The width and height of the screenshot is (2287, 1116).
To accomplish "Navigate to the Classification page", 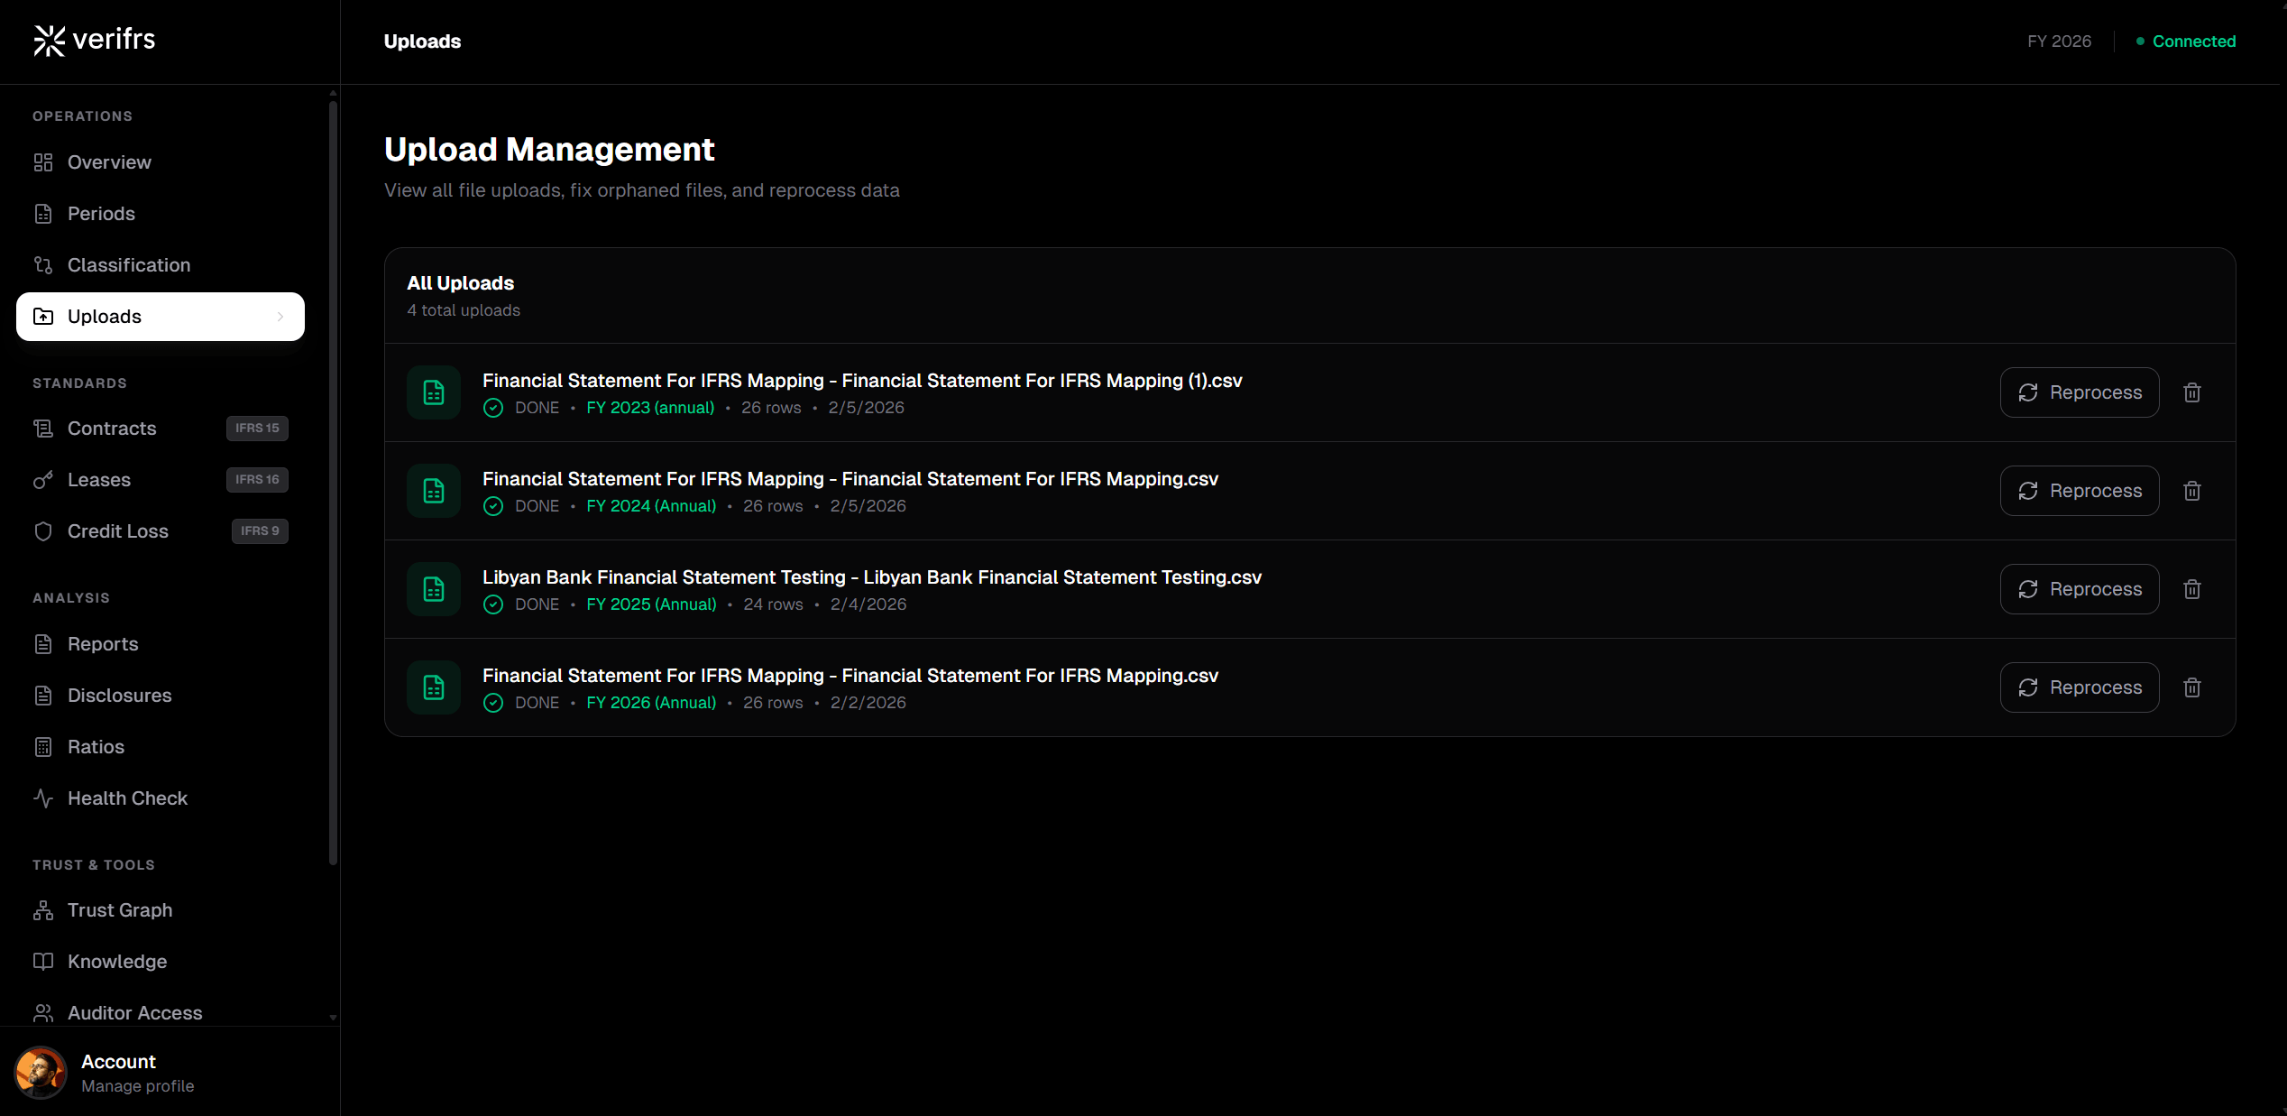I will tap(129, 265).
